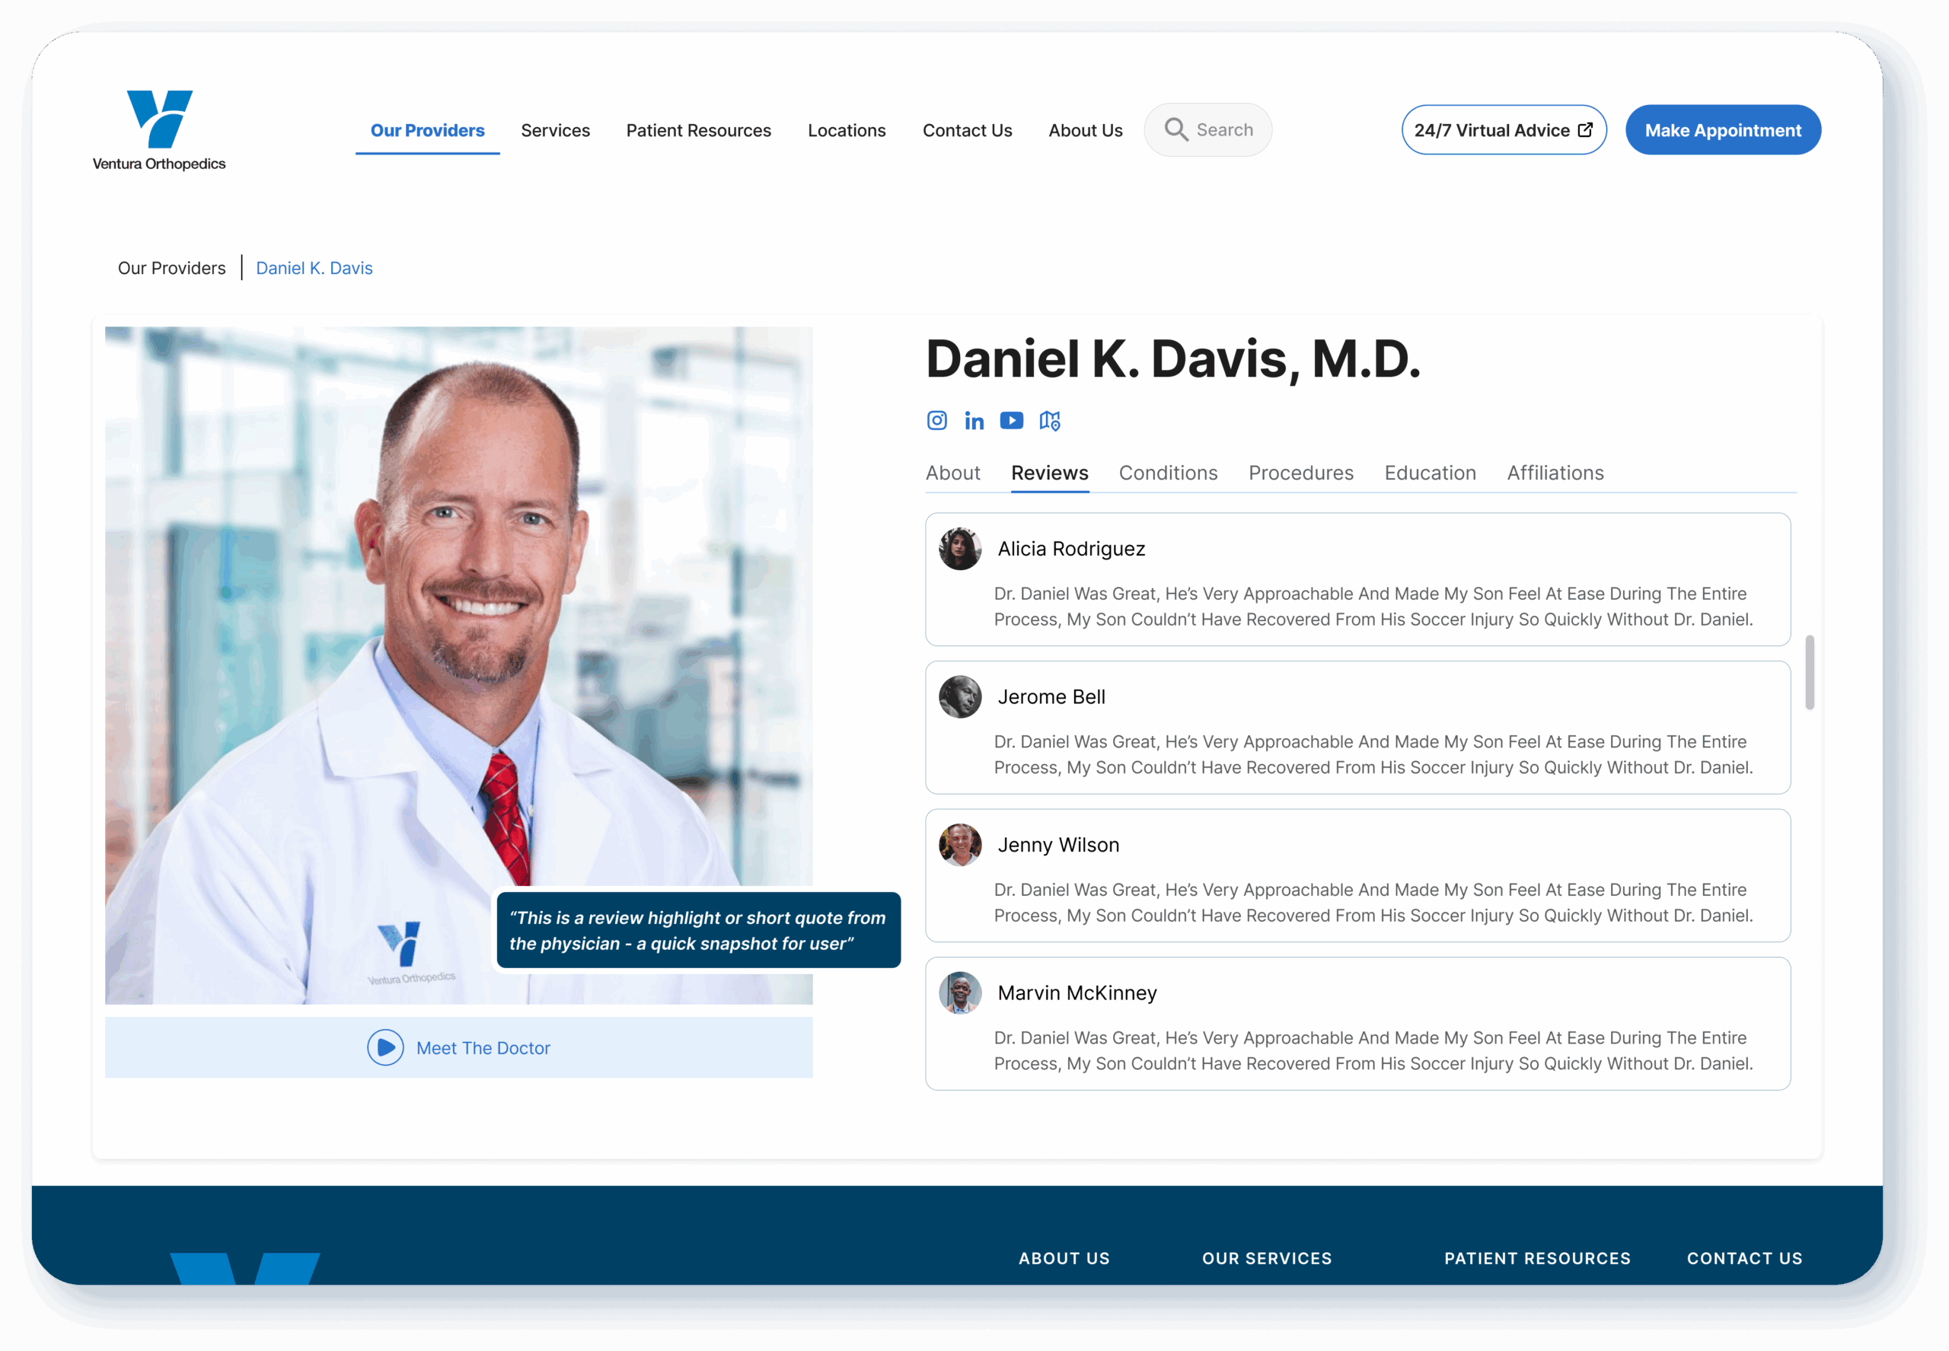Open the Procedures tab
The width and height of the screenshot is (1949, 1351).
coord(1300,473)
